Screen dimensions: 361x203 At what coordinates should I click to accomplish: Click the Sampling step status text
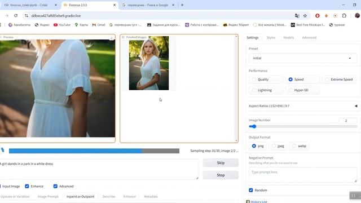point(214,151)
